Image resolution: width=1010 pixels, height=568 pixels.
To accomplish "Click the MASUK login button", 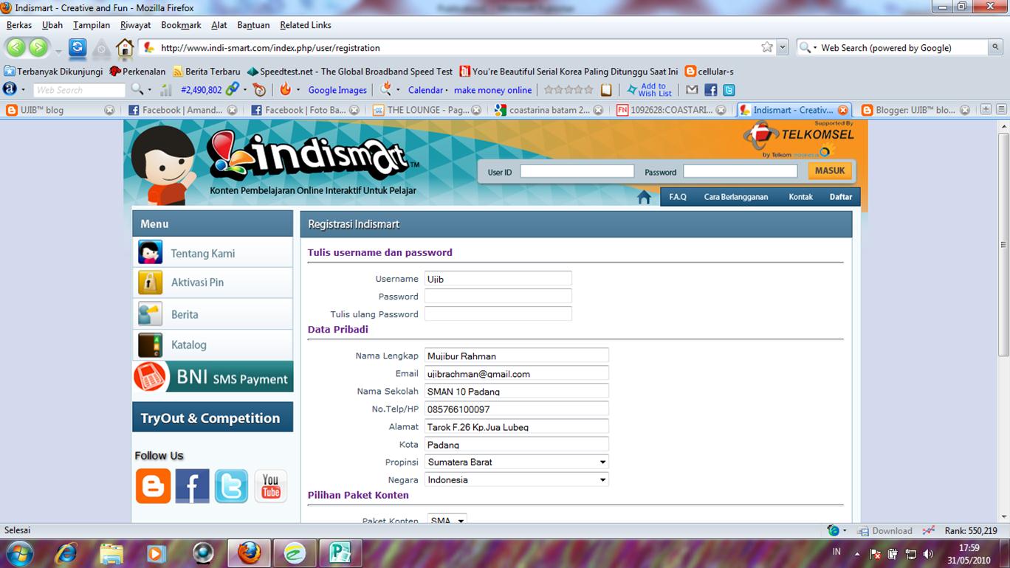I will tap(830, 170).
